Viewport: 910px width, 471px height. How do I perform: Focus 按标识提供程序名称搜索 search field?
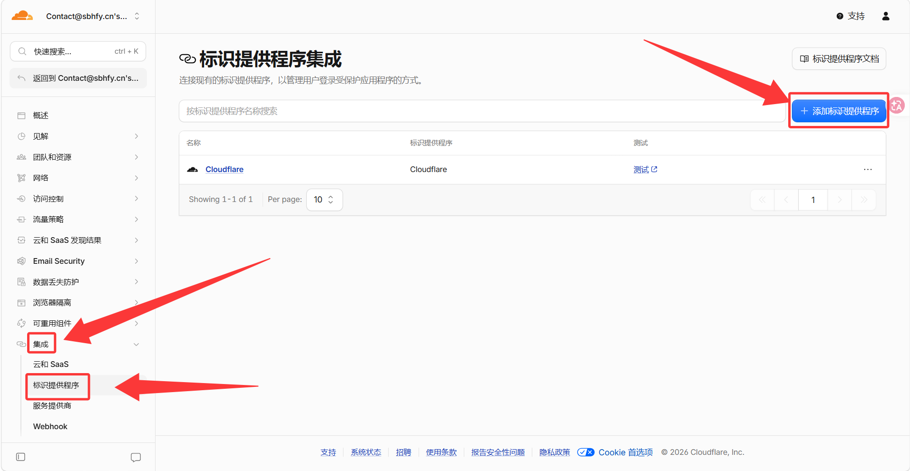click(482, 111)
